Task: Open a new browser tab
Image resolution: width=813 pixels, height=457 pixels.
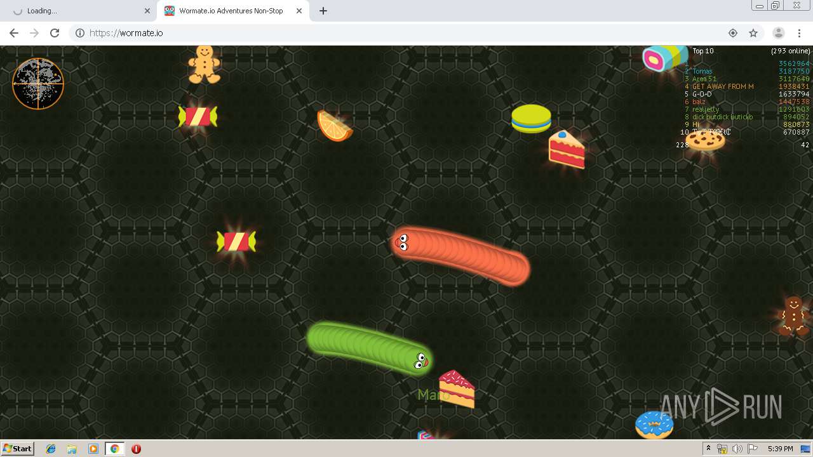Action: 323,11
